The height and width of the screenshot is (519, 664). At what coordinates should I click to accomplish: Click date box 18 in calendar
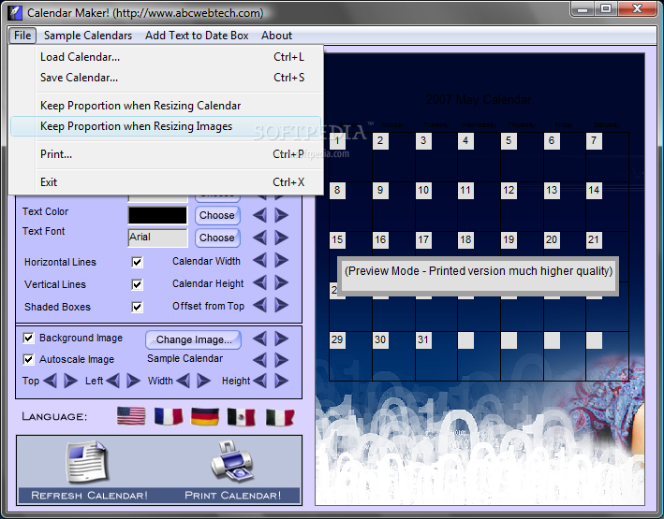click(465, 240)
